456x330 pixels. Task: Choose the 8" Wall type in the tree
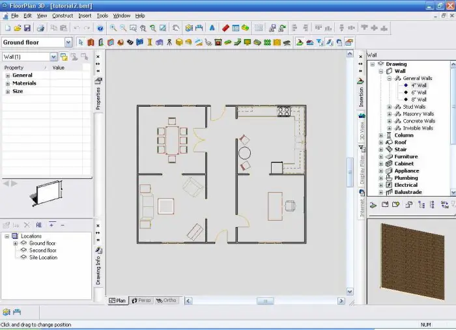pos(418,100)
